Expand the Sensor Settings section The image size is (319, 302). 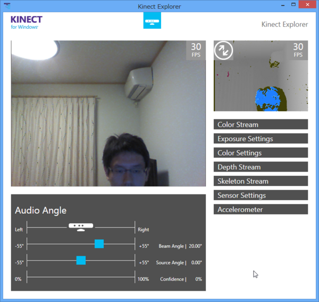261,195
